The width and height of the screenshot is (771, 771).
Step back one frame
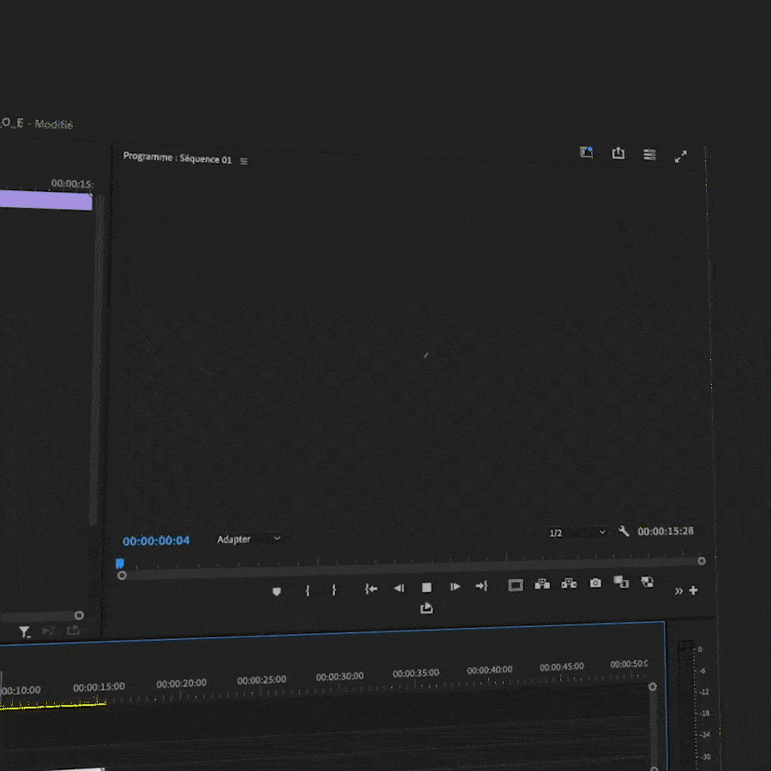pos(398,588)
